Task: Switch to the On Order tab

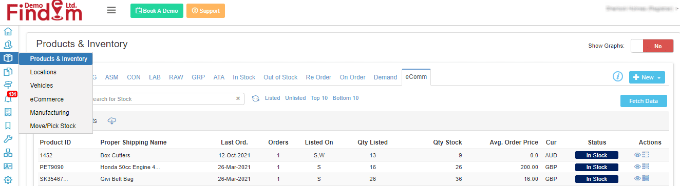Action: 353,77
